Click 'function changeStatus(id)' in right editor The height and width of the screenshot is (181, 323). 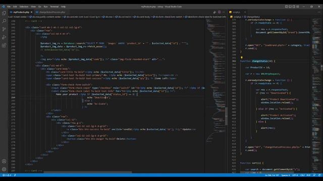257,61
